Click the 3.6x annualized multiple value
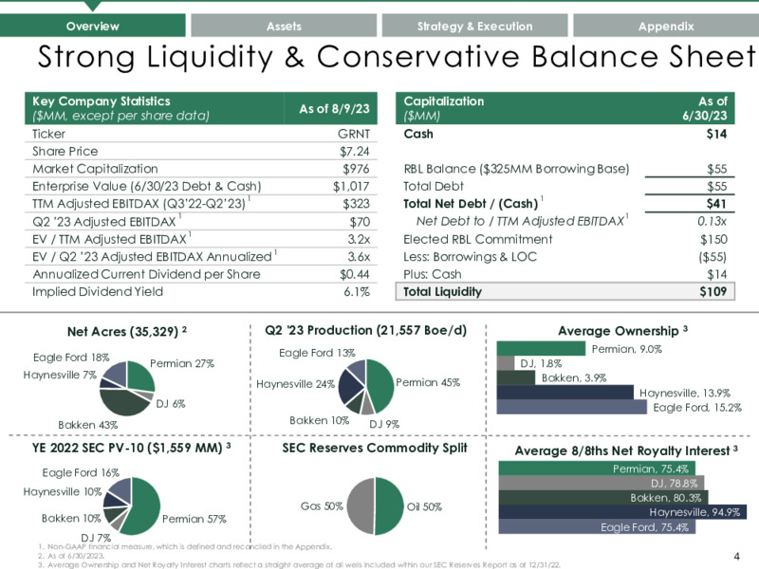 pos(359,256)
